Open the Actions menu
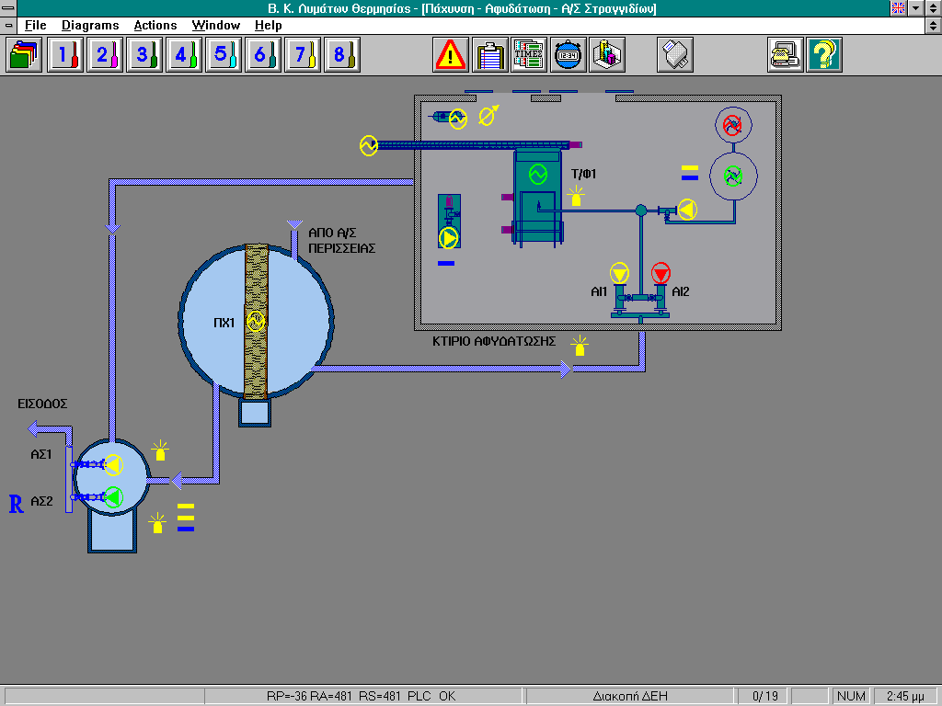942x706 pixels. click(x=155, y=25)
